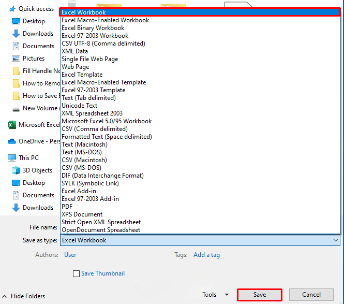The image size is (344, 304).
Task: Select OpenDocument Spreadsheet format
Action: point(200,230)
